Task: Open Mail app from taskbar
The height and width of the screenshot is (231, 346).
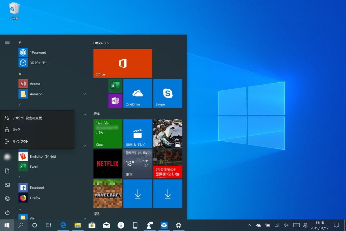Action: point(106,225)
